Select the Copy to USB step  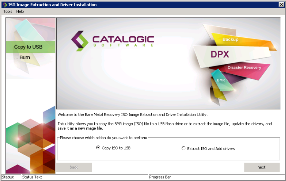pyautogui.click(x=28, y=47)
